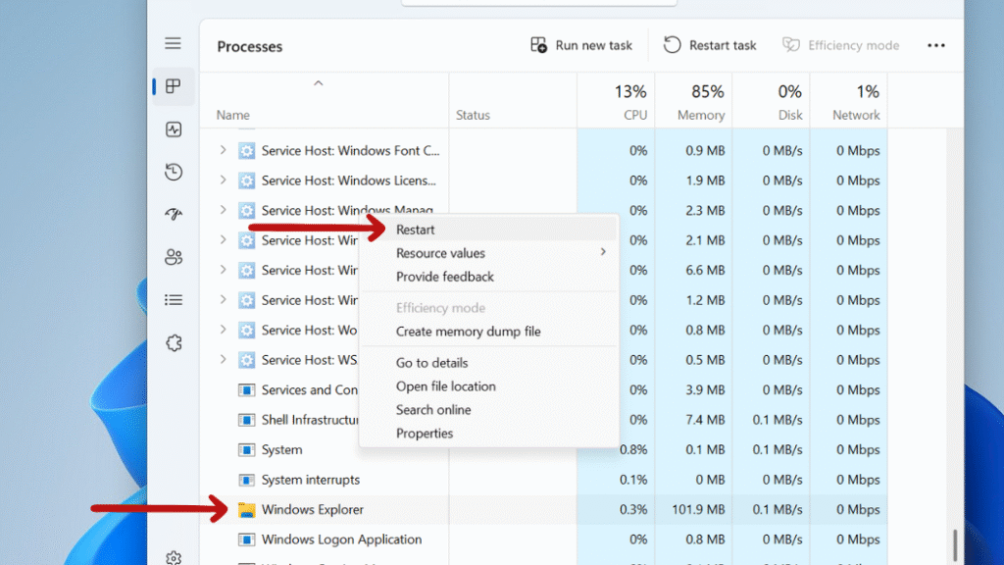Open Resource values submenu
This screenshot has width=1004, height=565.
click(488, 253)
